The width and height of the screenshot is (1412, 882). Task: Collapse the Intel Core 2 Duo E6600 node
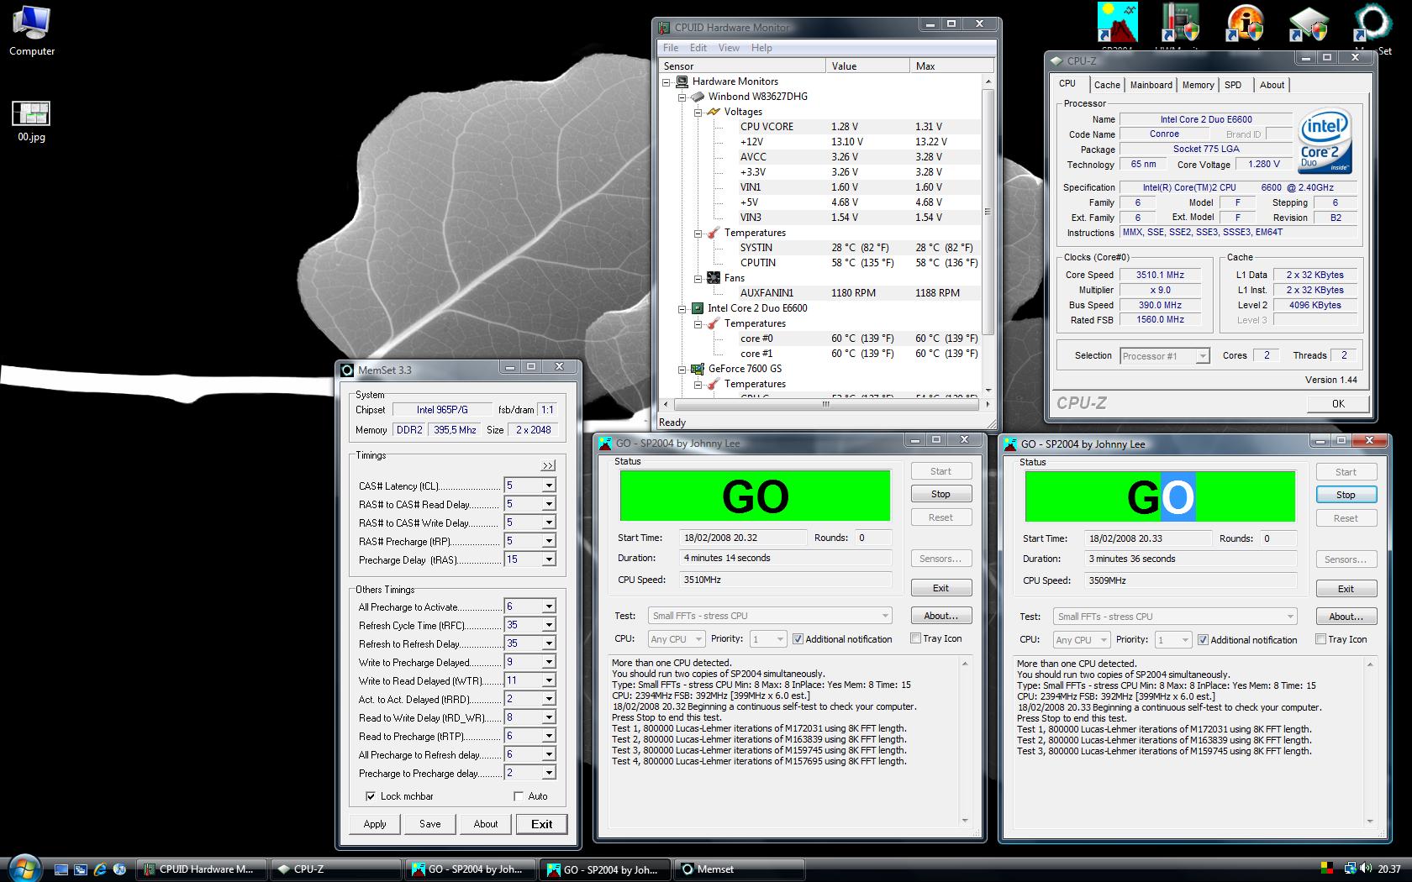(x=682, y=308)
